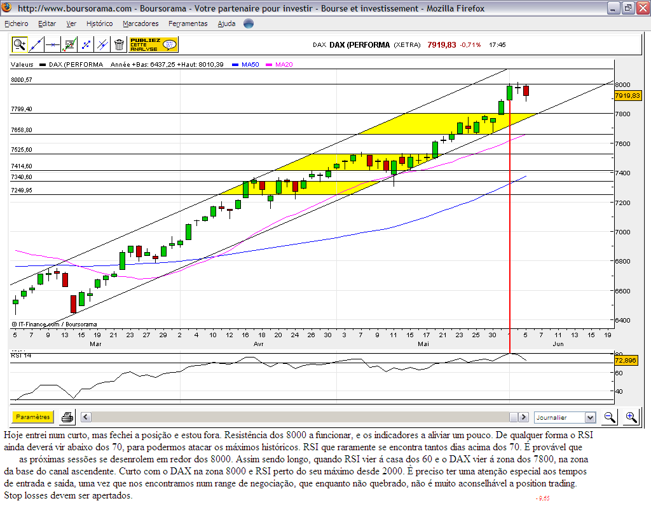Click the Année +Bas: 6437,25 text
The height and width of the screenshot is (508, 651).
(x=142, y=64)
